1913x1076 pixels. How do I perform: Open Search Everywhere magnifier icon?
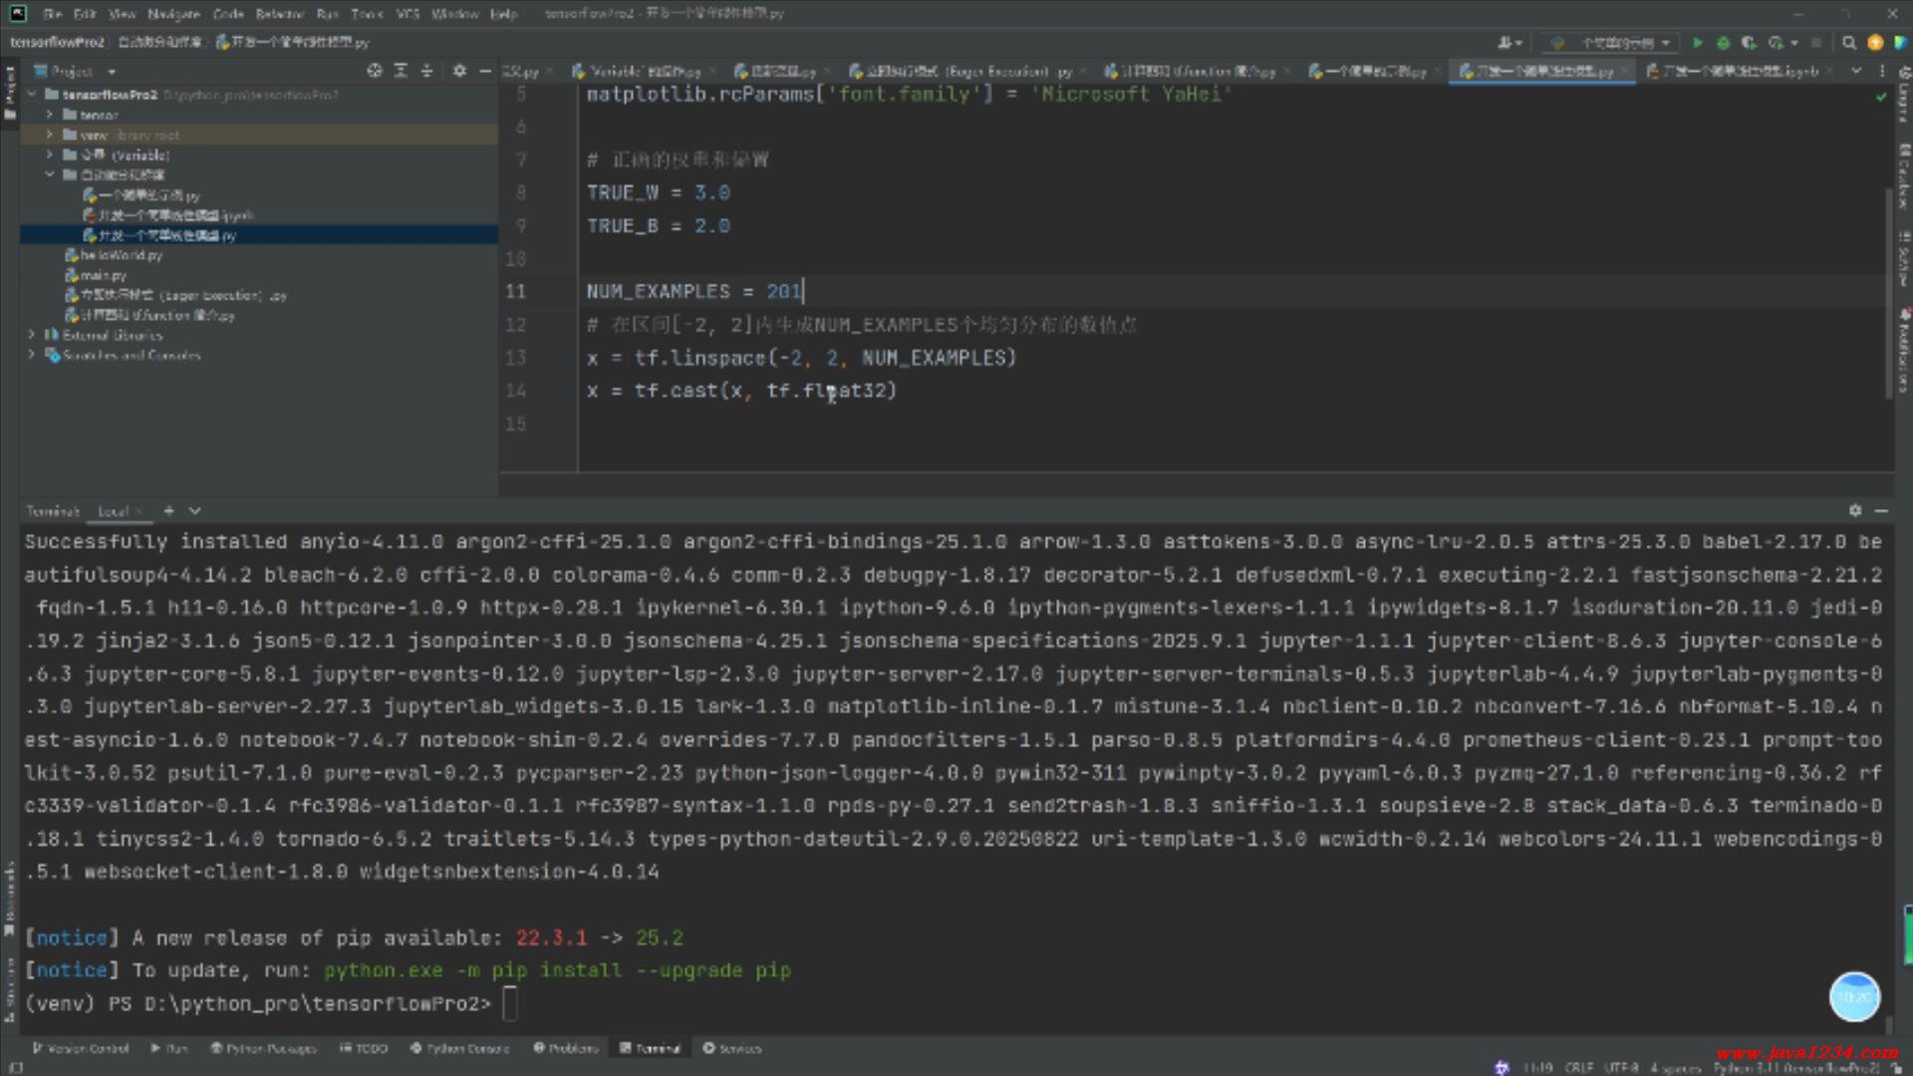click(x=1849, y=43)
